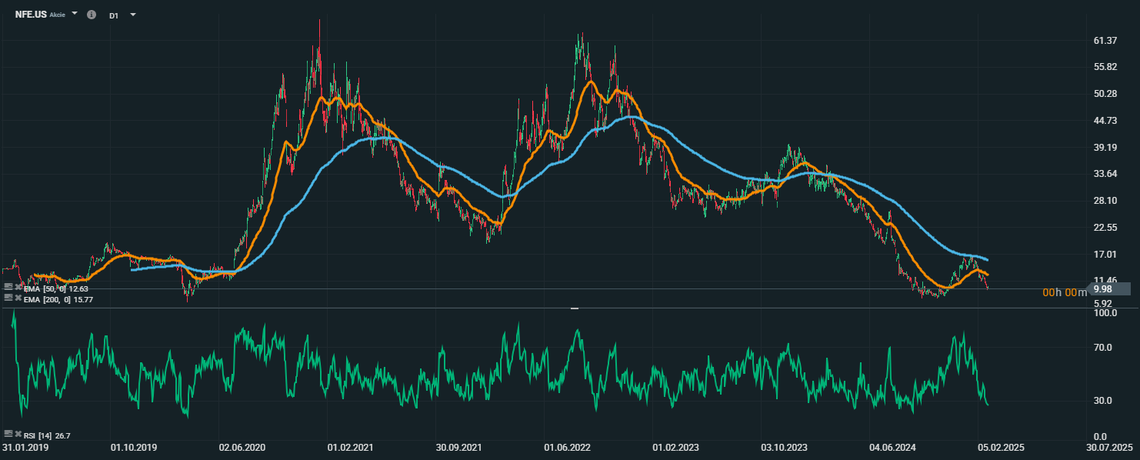
Task: Open settings for the RSI 14 indicator
Action: point(8,435)
